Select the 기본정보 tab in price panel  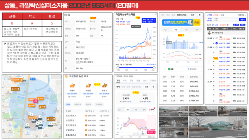153,81
